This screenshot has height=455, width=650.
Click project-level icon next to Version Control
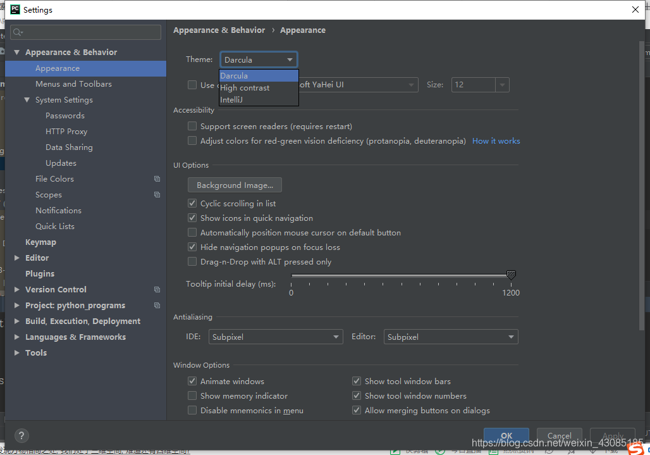[157, 289]
